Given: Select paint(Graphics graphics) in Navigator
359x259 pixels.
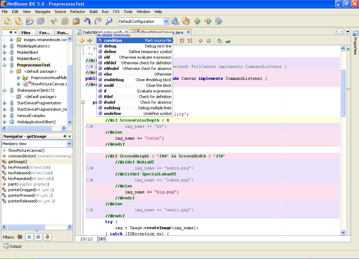Looking at the screenshot, I should coord(28,184).
